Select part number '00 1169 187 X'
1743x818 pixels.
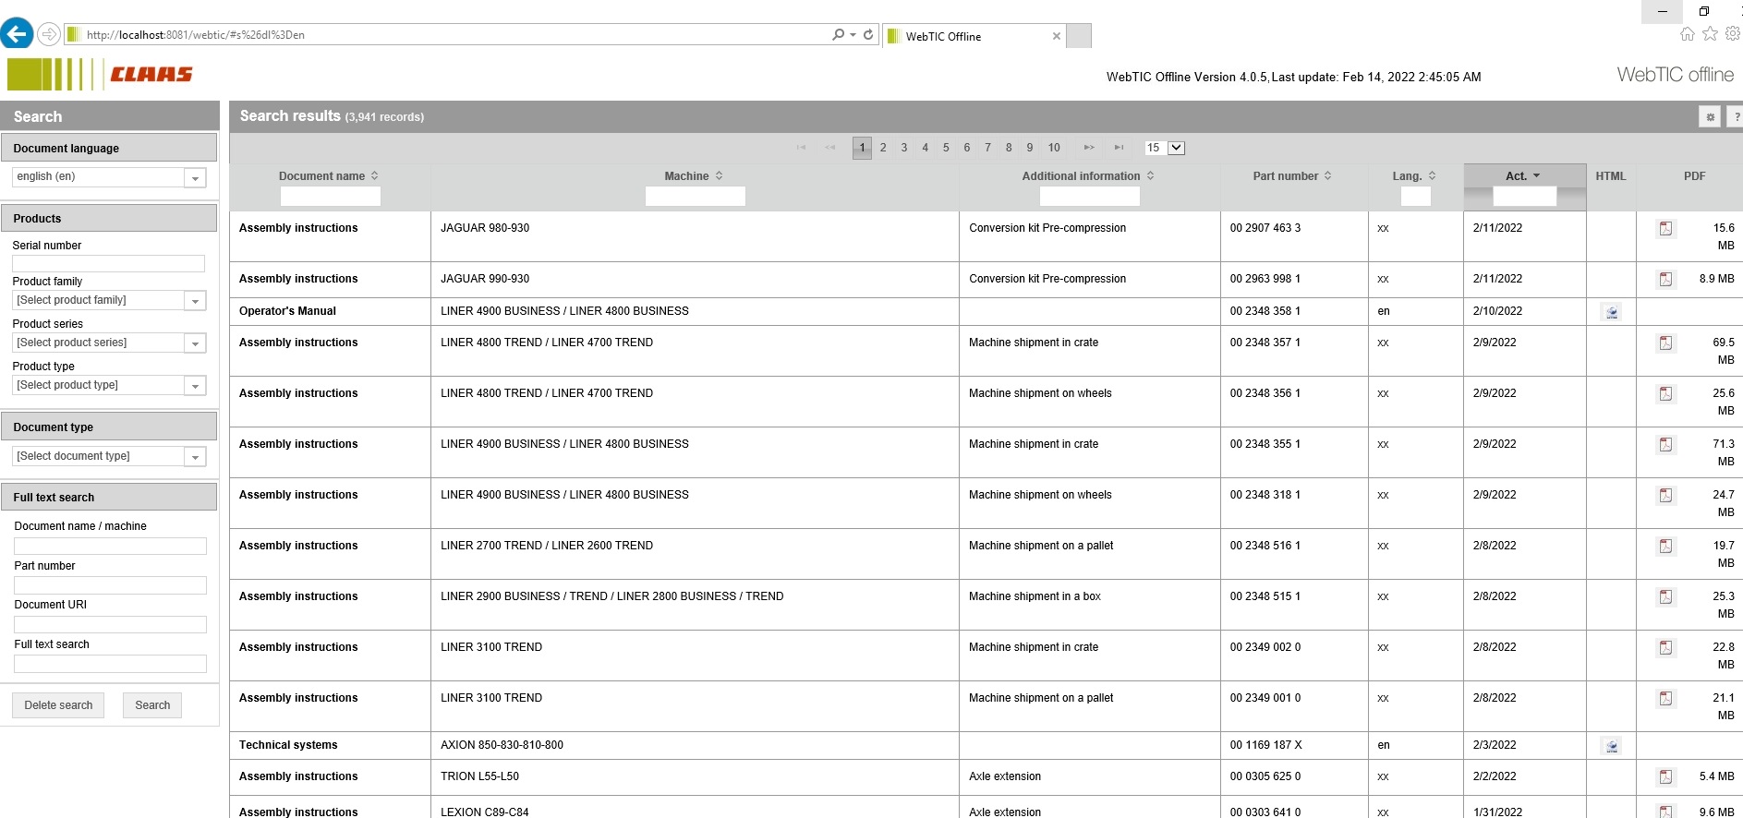pos(1265,745)
